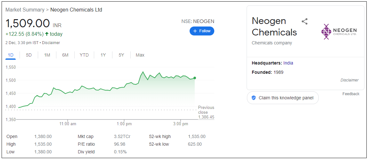
Task: Click the +122.55 (8.84%) change text
Action: (24, 34)
